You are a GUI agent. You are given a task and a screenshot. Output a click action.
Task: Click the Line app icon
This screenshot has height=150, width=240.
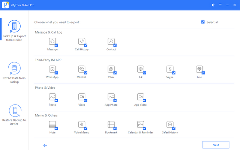pyautogui.click(x=199, y=69)
